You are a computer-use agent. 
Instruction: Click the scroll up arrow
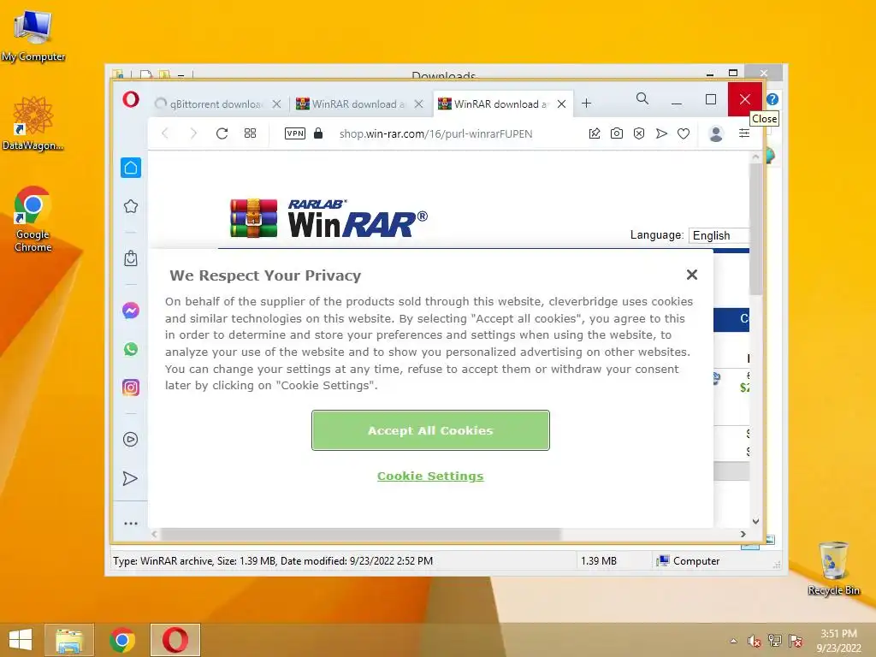pyautogui.click(x=755, y=157)
